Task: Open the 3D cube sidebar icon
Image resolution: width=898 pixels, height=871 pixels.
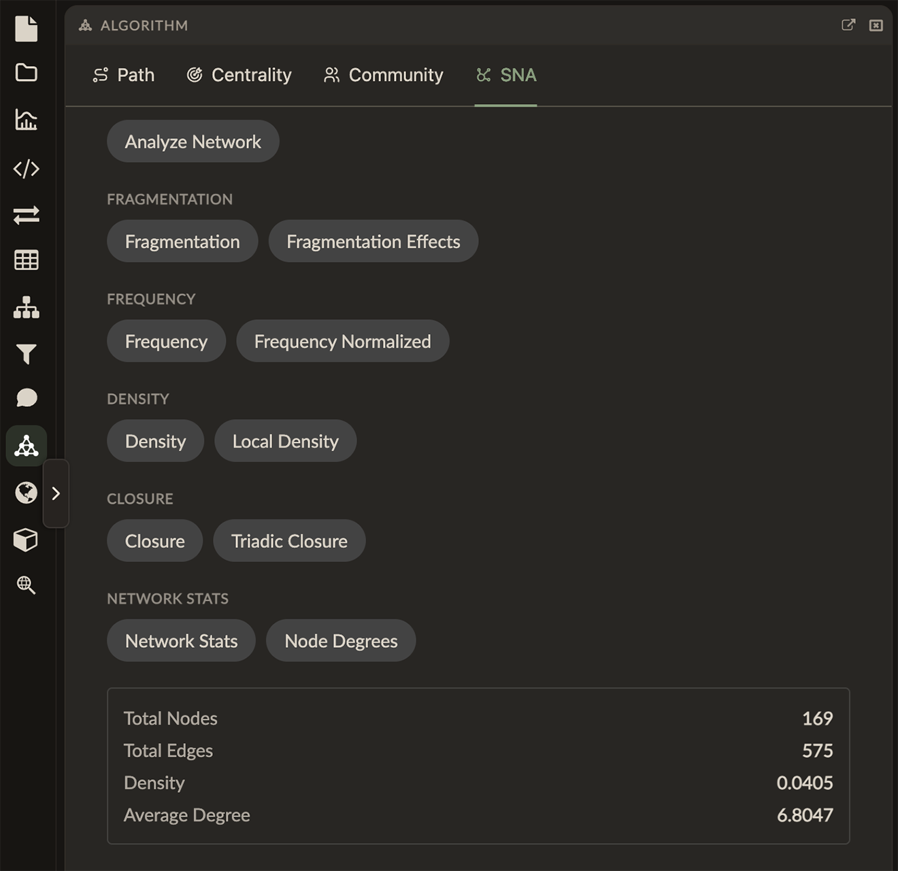Action: tap(26, 540)
